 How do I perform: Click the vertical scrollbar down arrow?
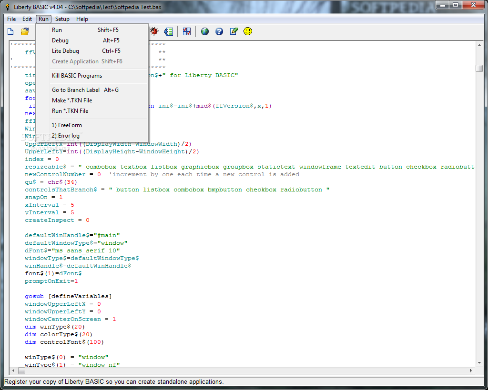point(479,363)
